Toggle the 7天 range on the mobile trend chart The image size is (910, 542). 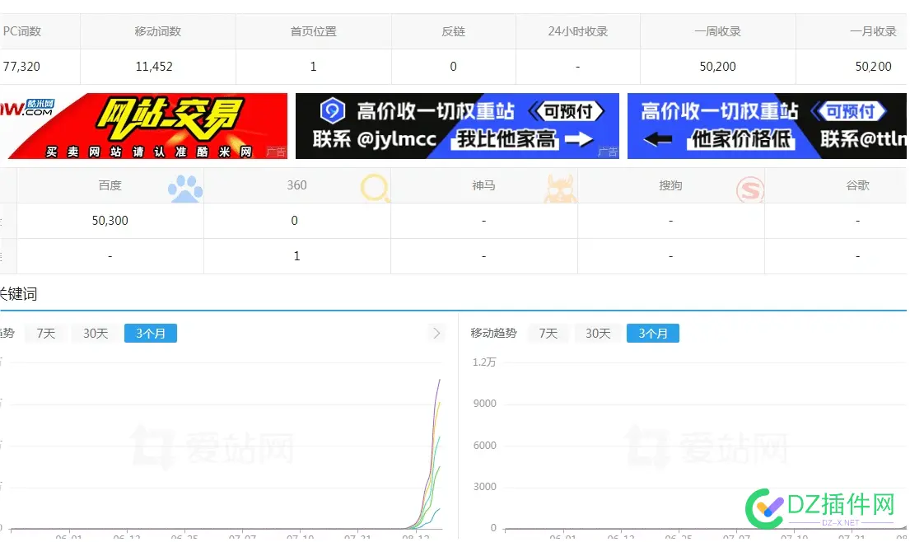click(547, 333)
